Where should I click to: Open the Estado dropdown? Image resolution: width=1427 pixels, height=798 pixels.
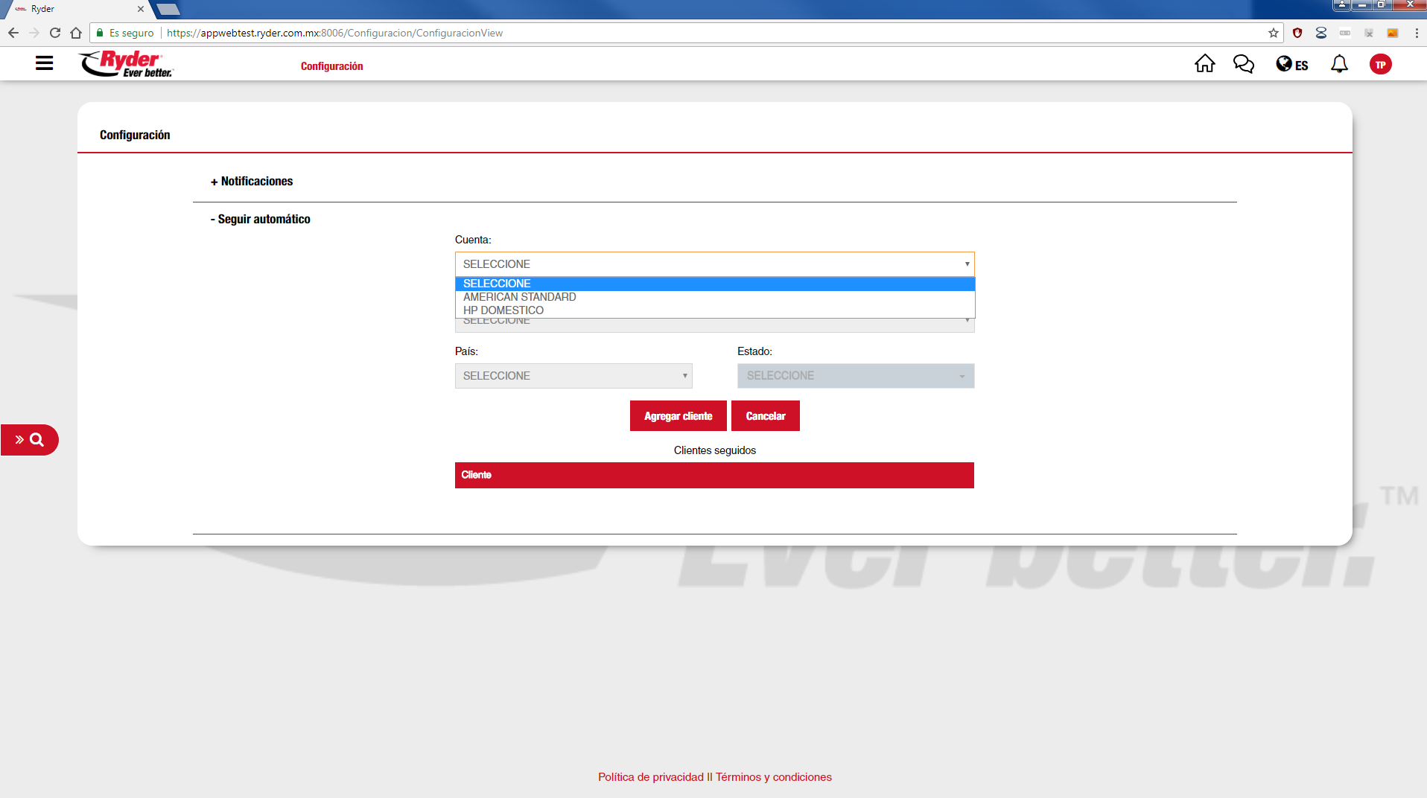click(855, 376)
